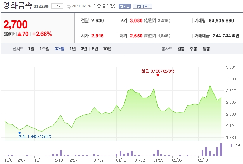Screen dimensions: 243x164
Task: Click the 거래대금 value 244,744 백만
Action: [226, 36]
